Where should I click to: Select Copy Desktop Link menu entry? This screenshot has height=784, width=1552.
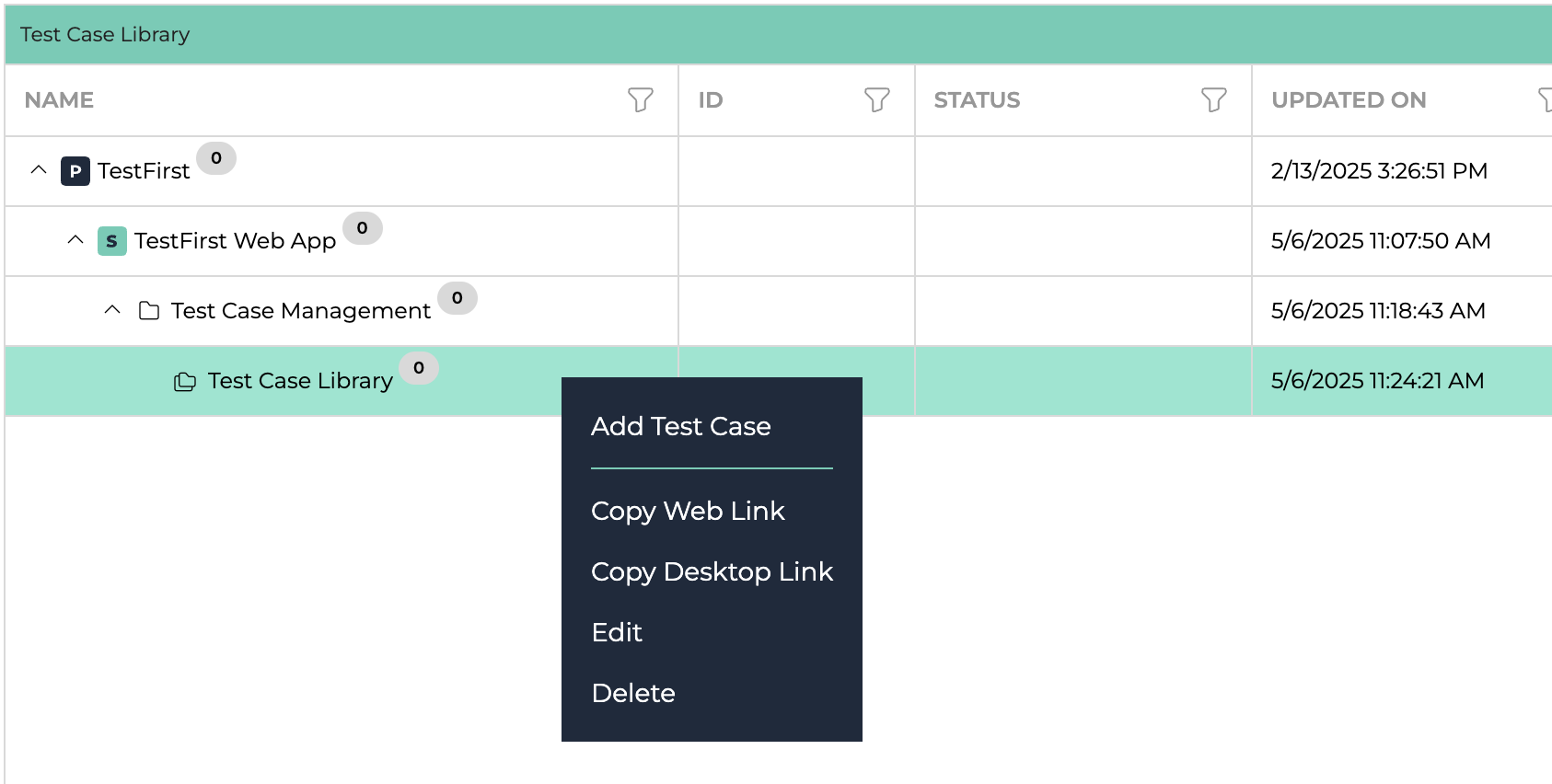(x=712, y=571)
